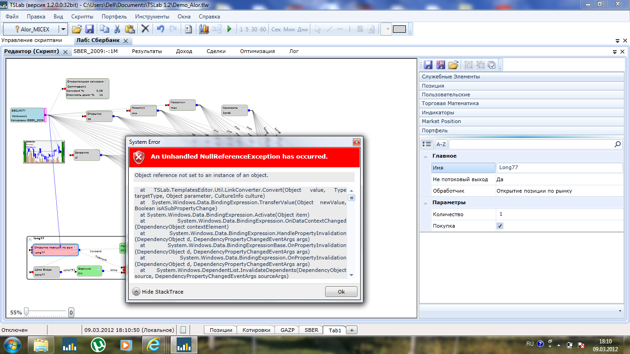Click the checked-windows icon in the right panel toolbar
Image resolution: width=630 pixels, height=354 pixels.
click(x=492, y=65)
